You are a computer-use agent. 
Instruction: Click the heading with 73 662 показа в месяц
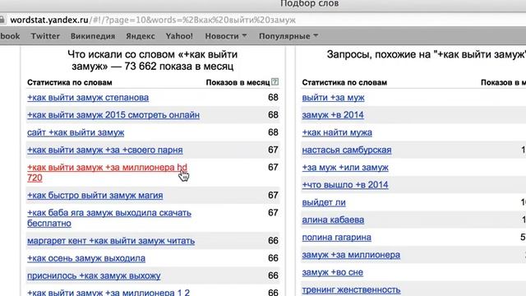[x=153, y=60]
